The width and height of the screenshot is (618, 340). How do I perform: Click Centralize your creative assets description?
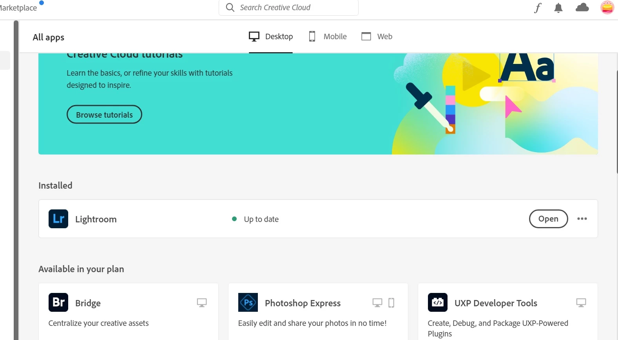(x=98, y=323)
